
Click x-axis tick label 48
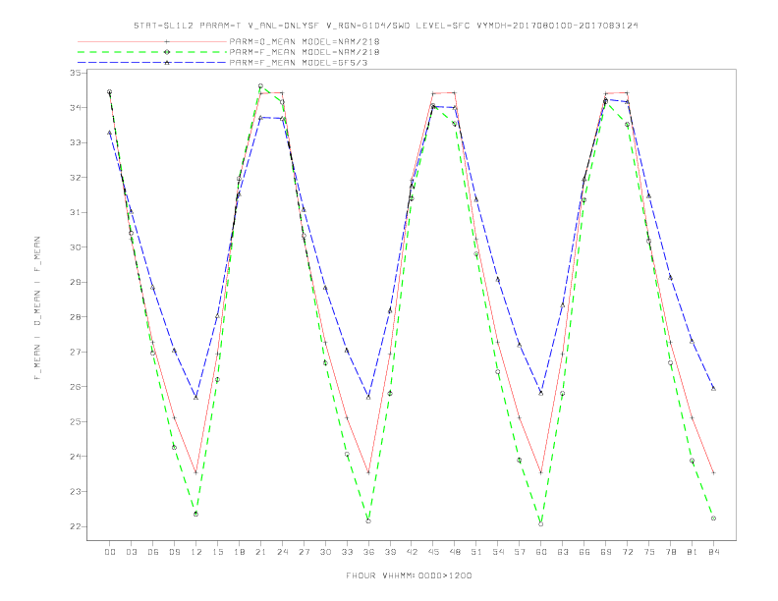point(455,552)
